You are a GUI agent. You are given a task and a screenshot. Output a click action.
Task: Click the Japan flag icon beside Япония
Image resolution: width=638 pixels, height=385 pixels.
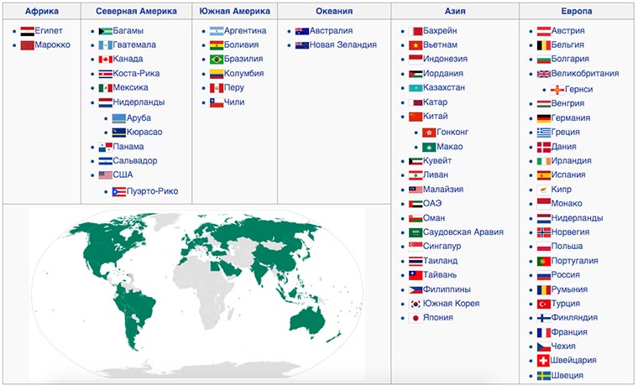416,318
